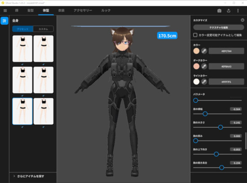Open the hamburger menu
Viewport: 247px width, 183px height.
(x=5, y=11)
